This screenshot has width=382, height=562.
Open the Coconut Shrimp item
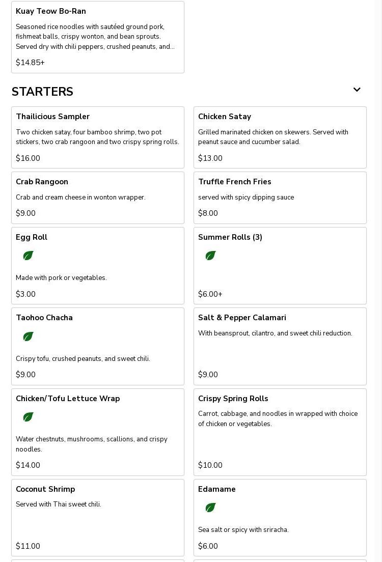click(97, 517)
